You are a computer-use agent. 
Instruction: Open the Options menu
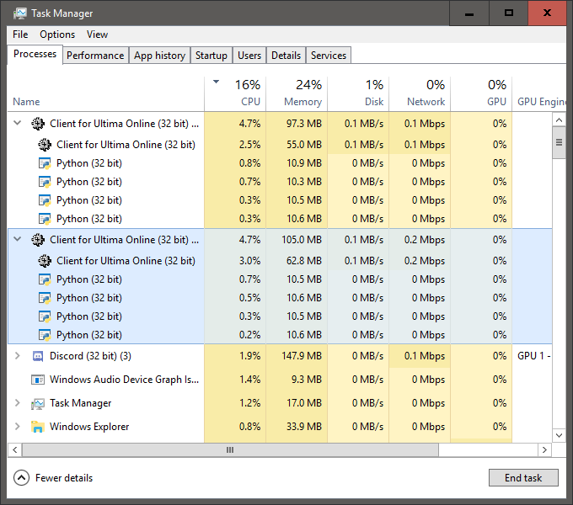[x=57, y=35]
